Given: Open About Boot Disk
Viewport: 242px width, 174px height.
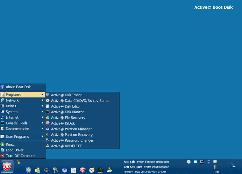Looking at the screenshot, I should [23, 87].
